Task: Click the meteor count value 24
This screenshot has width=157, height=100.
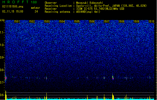Action: point(36,11)
